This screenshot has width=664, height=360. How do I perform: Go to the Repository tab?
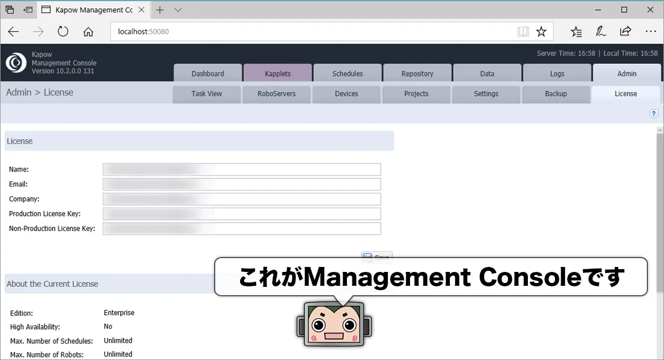(x=417, y=73)
